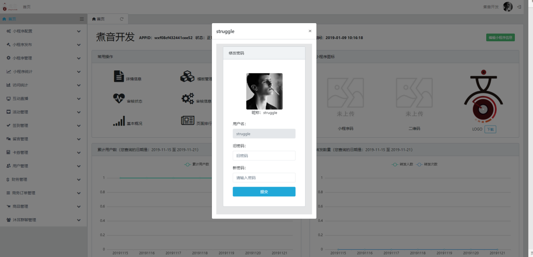Toggle sidebar with the hamburger menu icon
533x257 pixels.
point(82,19)
